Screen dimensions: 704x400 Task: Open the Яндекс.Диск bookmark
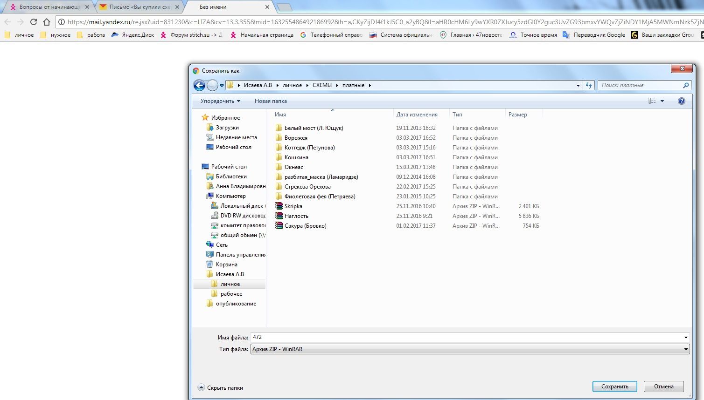click(x=133, y=35)
